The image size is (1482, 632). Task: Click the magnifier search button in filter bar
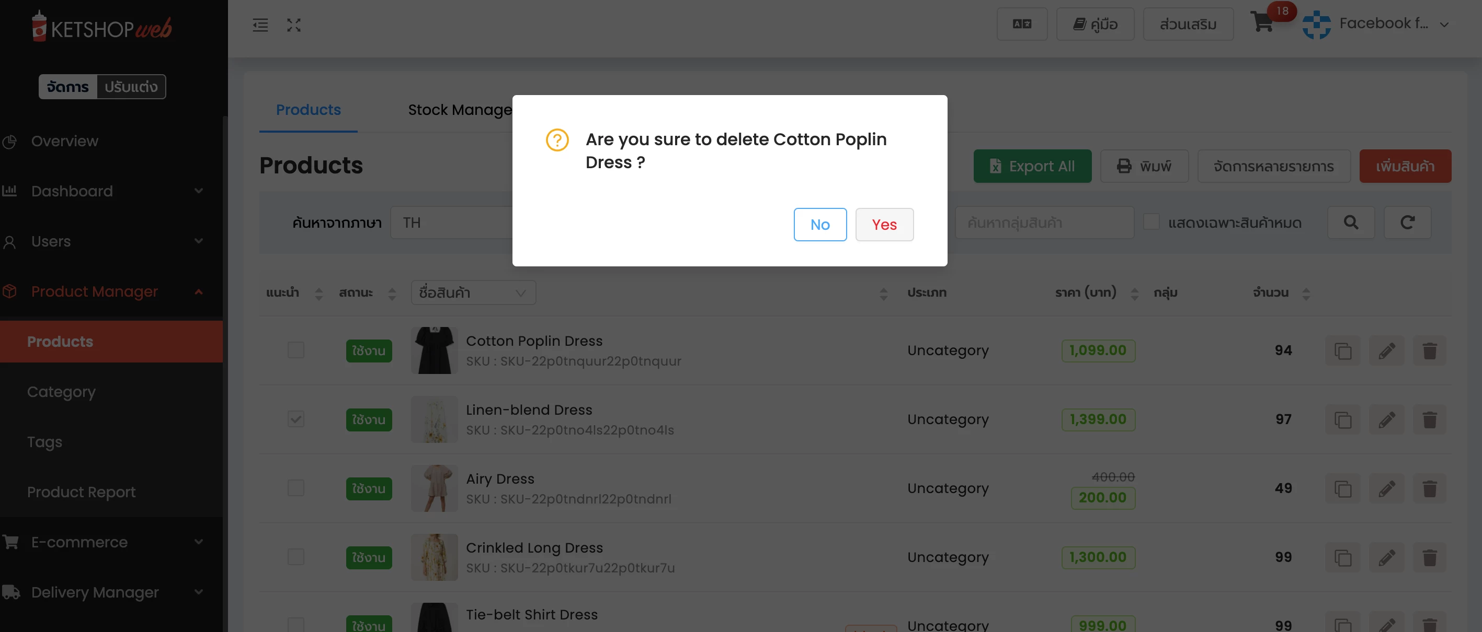pyautogui.click(x=1351, y=223)
